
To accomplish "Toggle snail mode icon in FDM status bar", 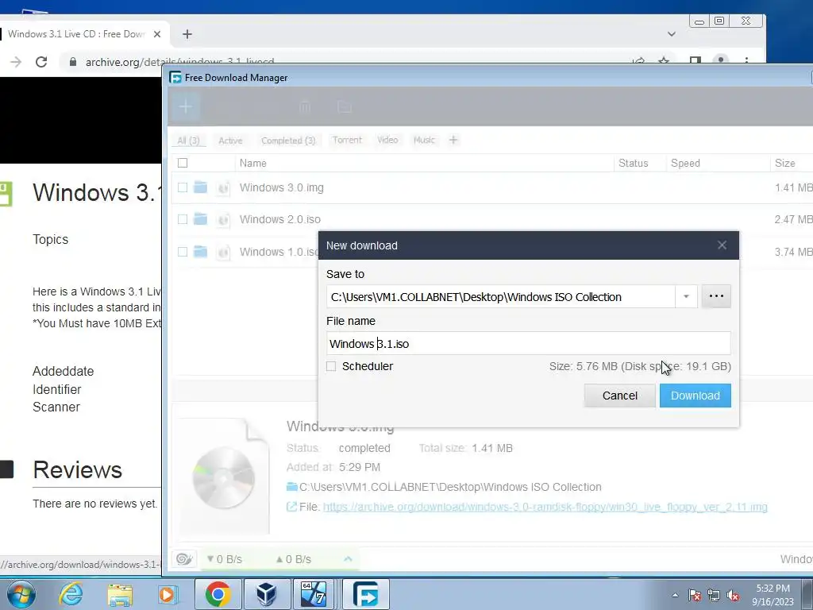I will coord(184,559).
